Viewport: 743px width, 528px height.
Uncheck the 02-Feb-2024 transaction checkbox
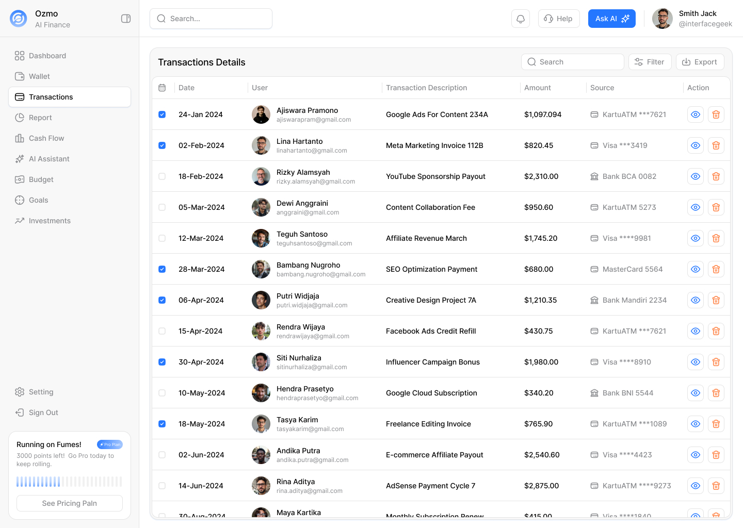[162, 145]
